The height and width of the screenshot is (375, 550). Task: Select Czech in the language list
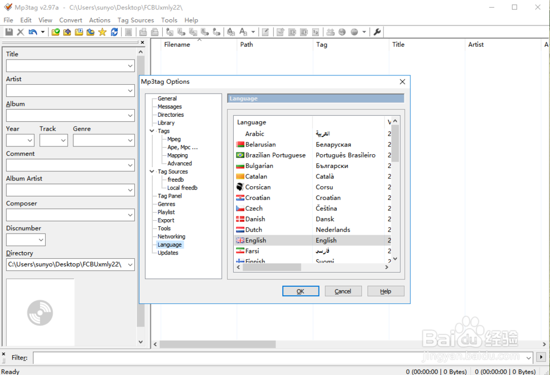[x=313, y=209]
